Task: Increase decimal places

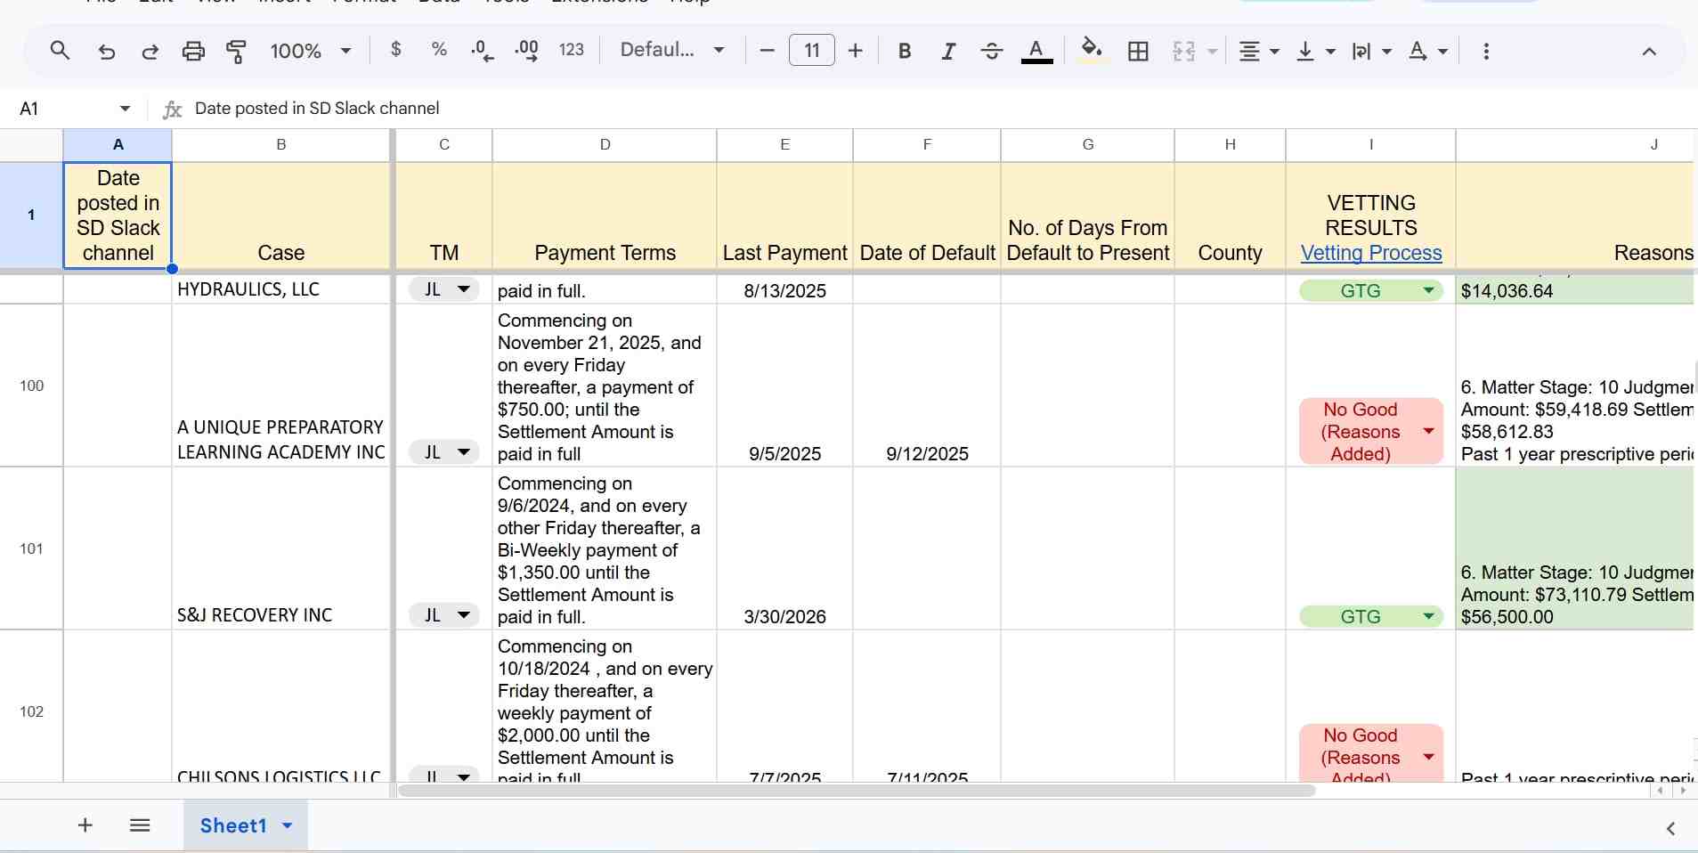Action: tap(526, 51)
